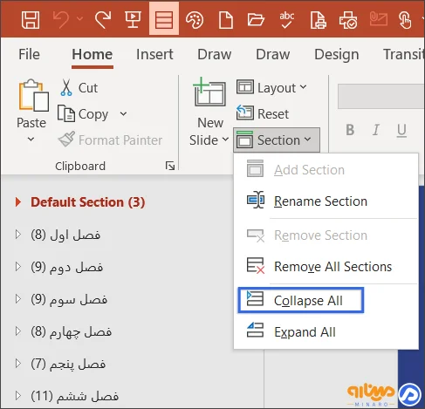Expand the فصل اول section
The height and width of the screenshot is (409, 425).
18,235
